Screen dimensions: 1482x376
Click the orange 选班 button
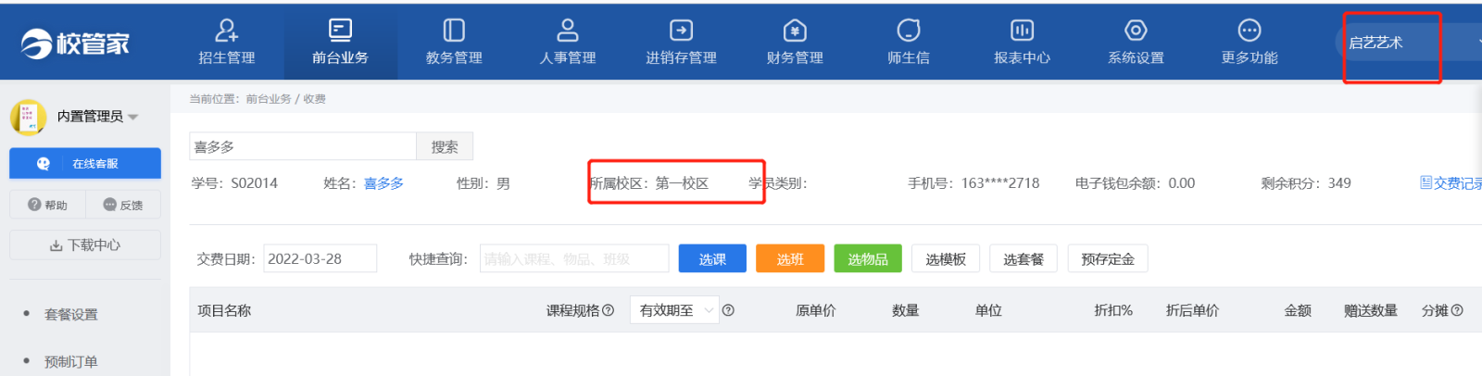click(790, 259)
